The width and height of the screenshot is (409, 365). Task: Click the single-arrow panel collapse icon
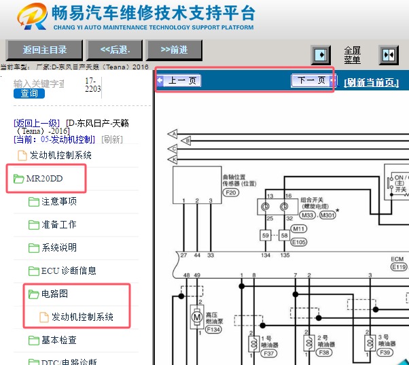(321, 55)
